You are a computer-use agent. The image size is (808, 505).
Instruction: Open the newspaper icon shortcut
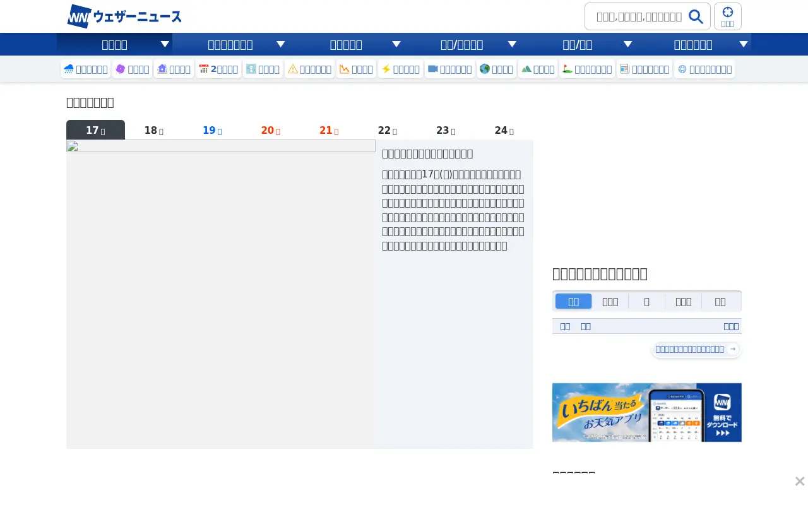click(x=645, y=69)
